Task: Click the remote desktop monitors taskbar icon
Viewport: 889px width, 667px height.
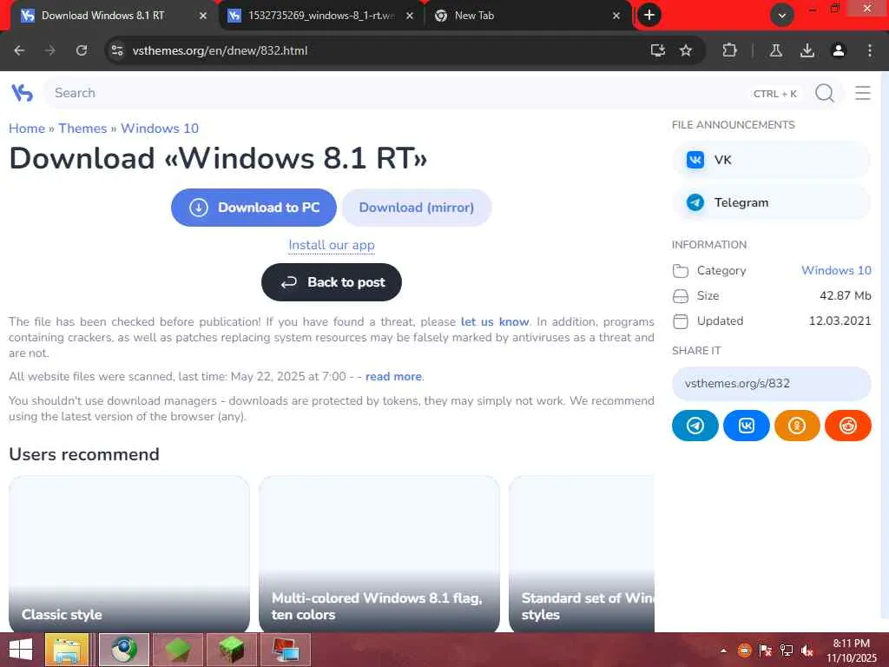Action: [x=286, y=650]
